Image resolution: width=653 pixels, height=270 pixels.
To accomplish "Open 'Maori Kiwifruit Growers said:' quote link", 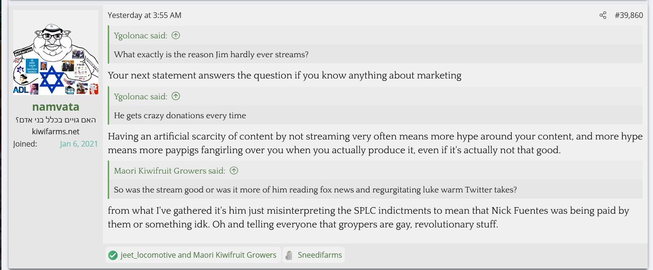I will point(170,171).
